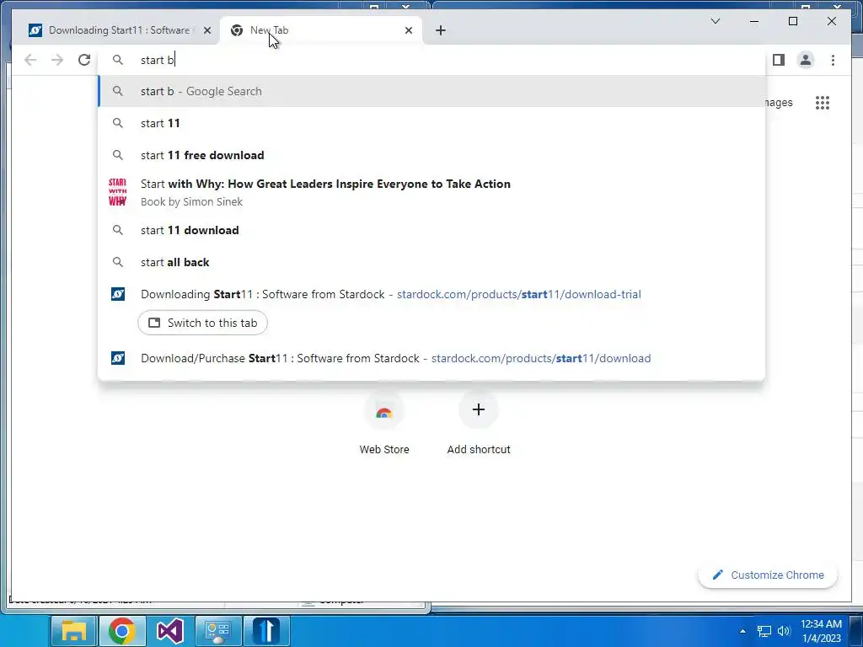The width and height of the screenshot is (863, 647).
Task: Reload the page
Action: 84,60
